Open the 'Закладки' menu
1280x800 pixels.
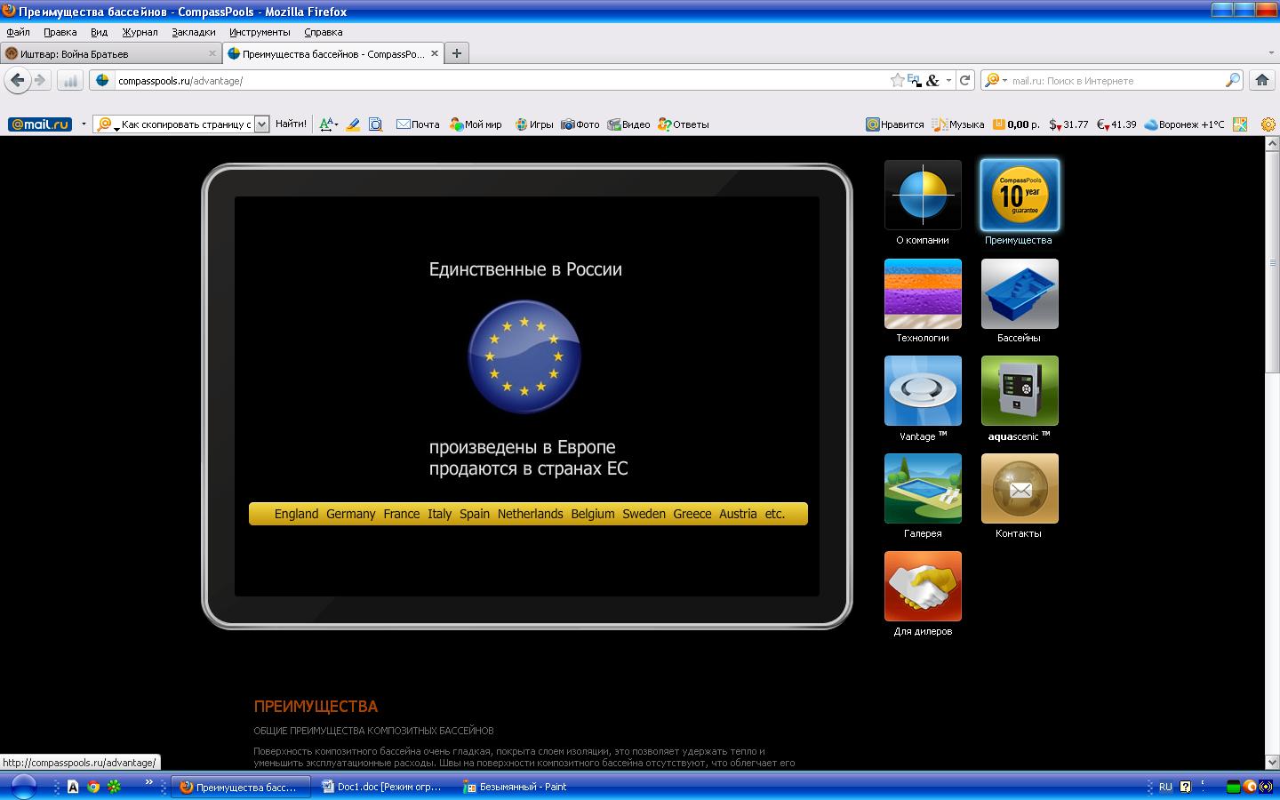pos(194,32)
